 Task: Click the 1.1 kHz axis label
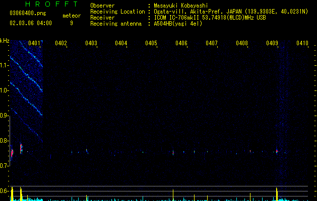click(x=5, y=65)
